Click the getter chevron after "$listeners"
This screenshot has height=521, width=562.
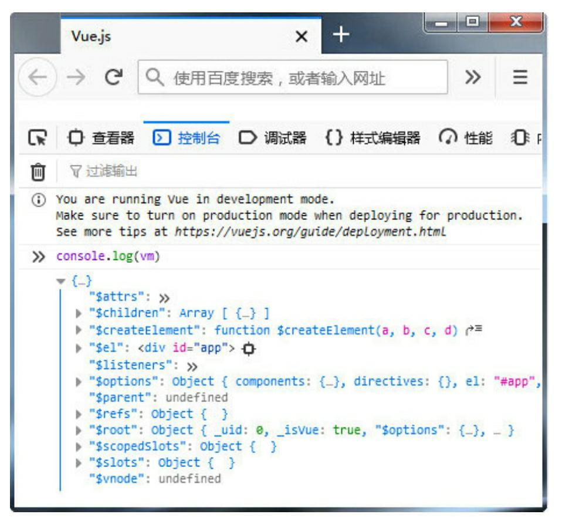coord(192,367)
